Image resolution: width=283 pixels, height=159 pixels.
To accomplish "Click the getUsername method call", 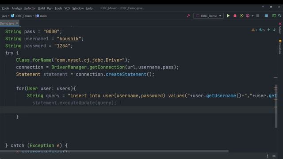I will click(221, 96).
